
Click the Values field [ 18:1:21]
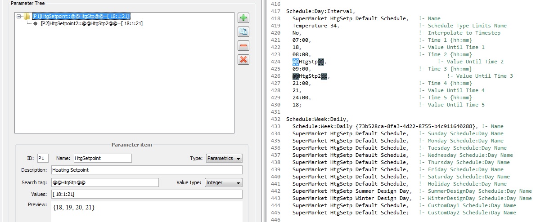[x=147, y=194]
